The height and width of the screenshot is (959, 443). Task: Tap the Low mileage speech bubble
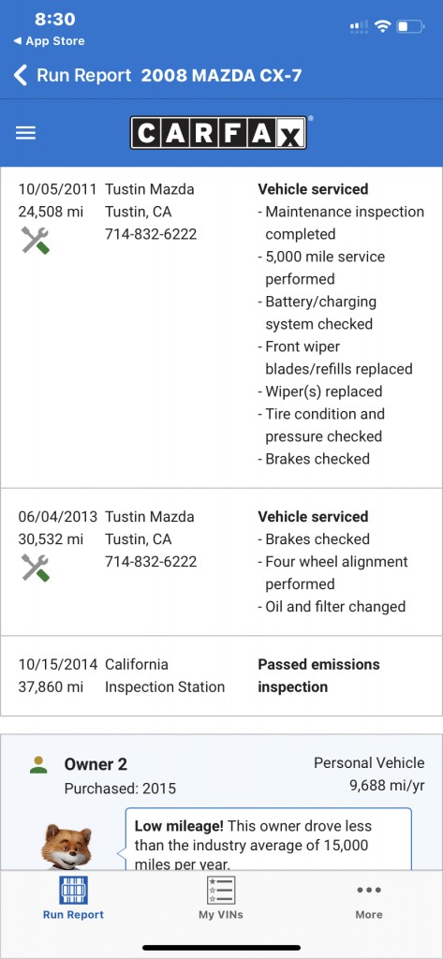[269, 839]
